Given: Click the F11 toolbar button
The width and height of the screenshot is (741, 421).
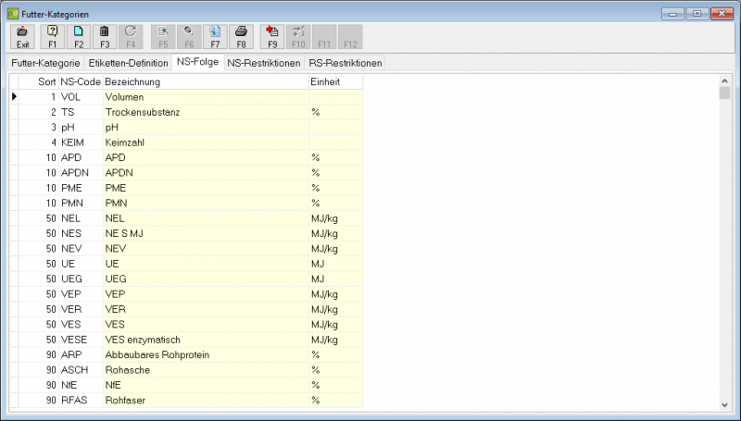Looking at the screenshot, I should 324,37.
